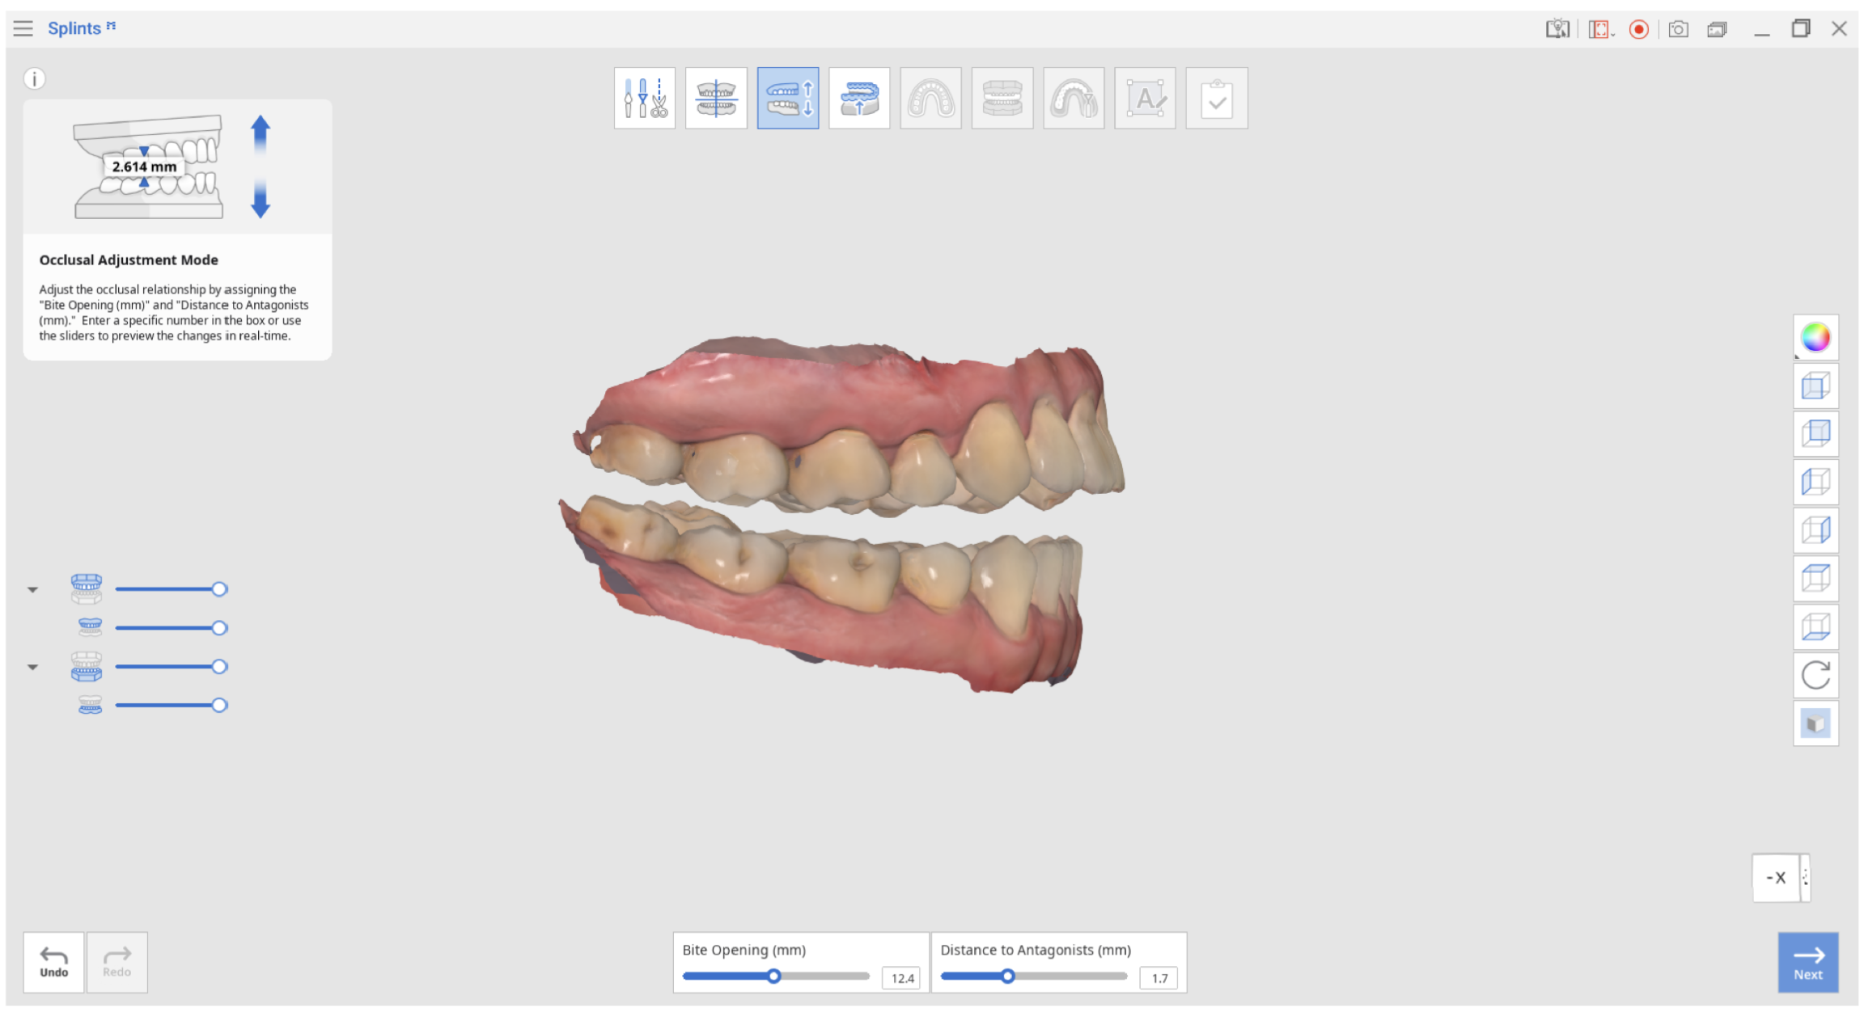Click the screenshot camera icon in titlebar

[1678, 28]
